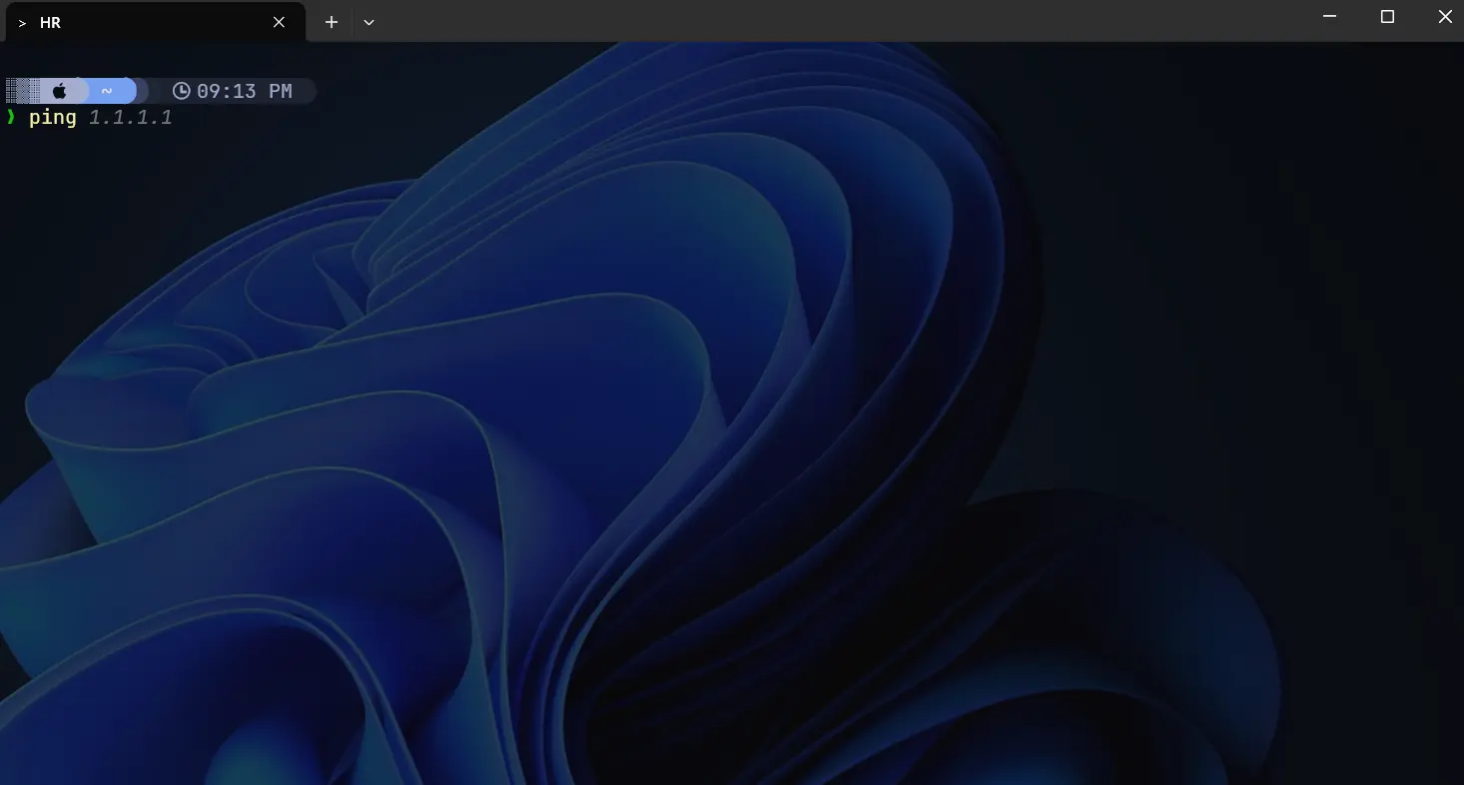Click the green prompt arrow

point(11,118)
